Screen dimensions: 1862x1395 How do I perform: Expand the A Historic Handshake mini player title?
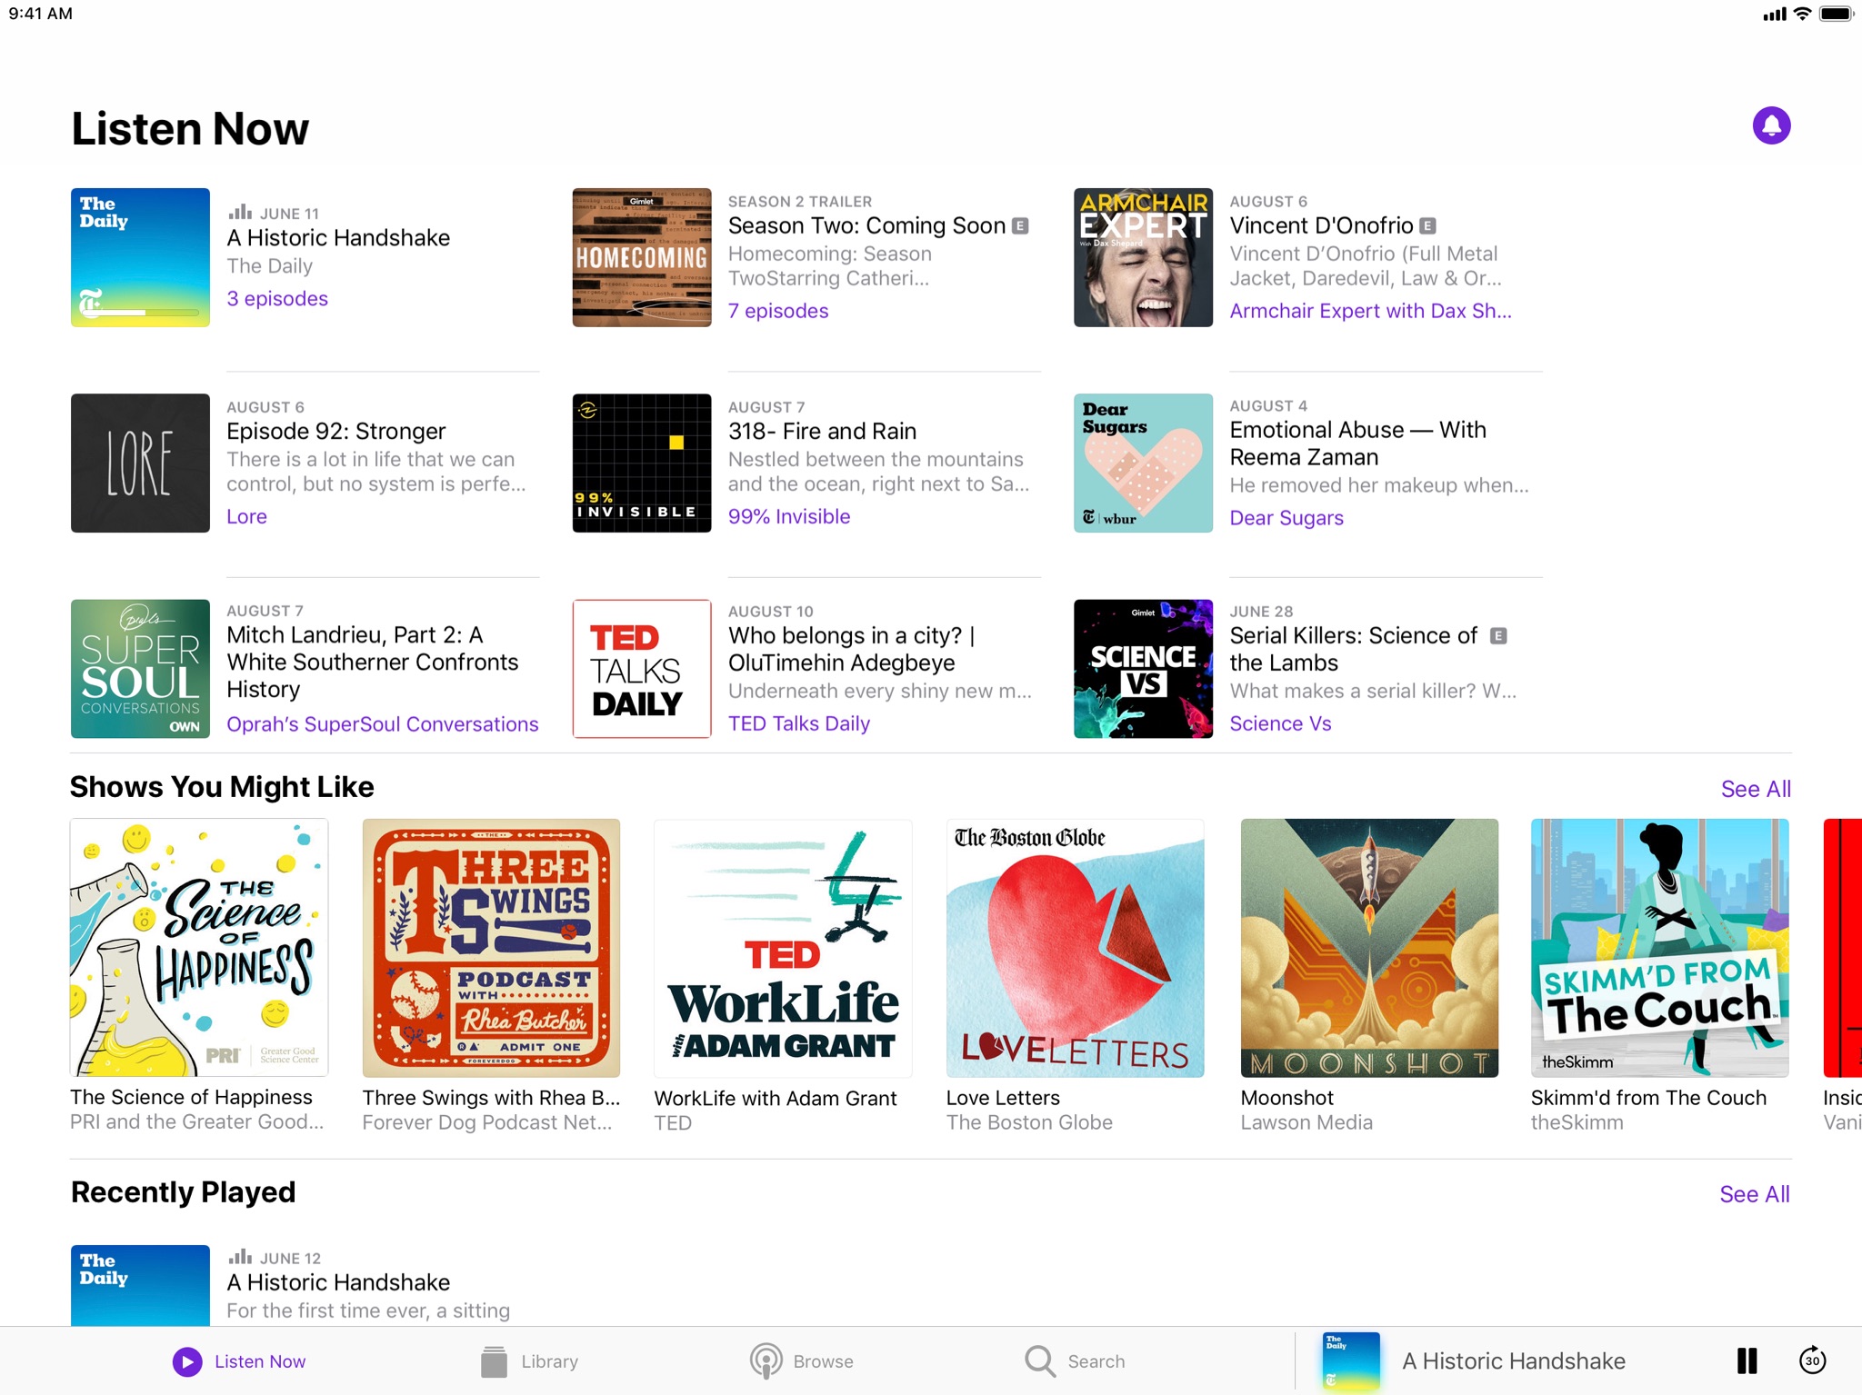point(1514,1360)
